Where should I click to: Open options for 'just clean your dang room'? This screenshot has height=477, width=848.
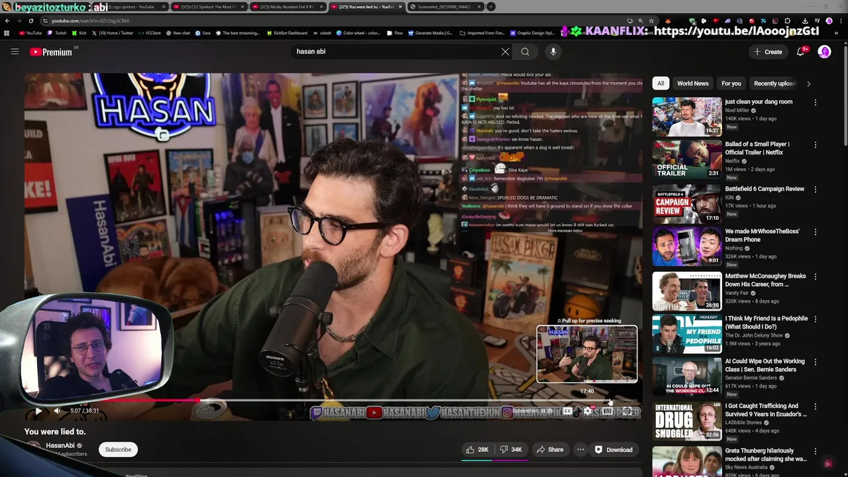[816, 103]
